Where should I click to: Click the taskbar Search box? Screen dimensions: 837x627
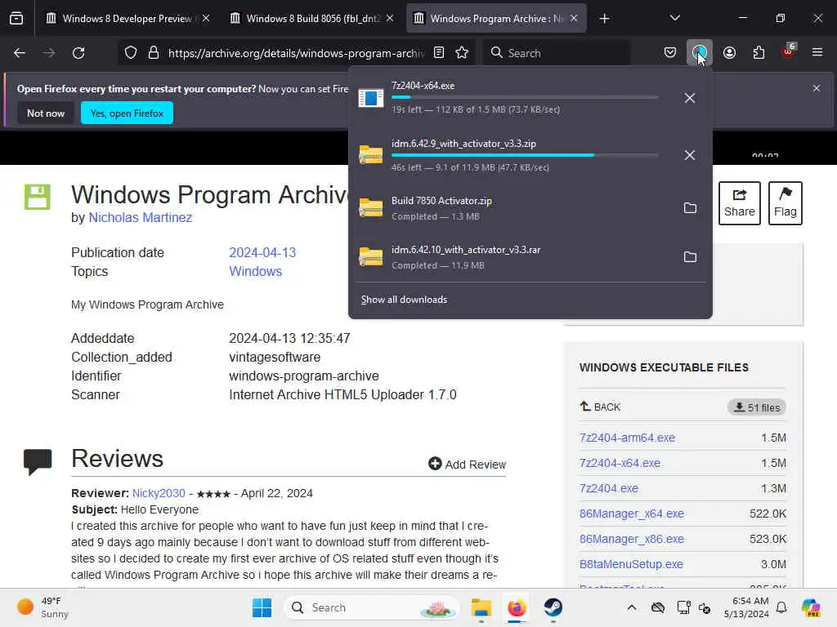[x=372, y=607]
